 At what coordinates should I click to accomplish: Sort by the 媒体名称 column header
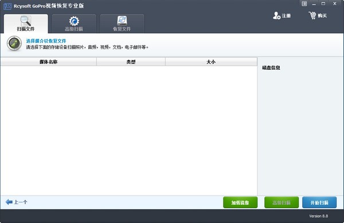(x=49, y=62)
